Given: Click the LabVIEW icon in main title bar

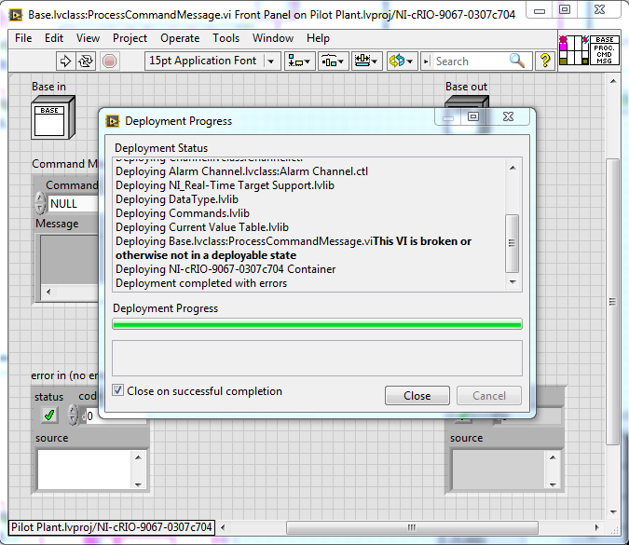Looking at the screenshot, I should point(16,15).
